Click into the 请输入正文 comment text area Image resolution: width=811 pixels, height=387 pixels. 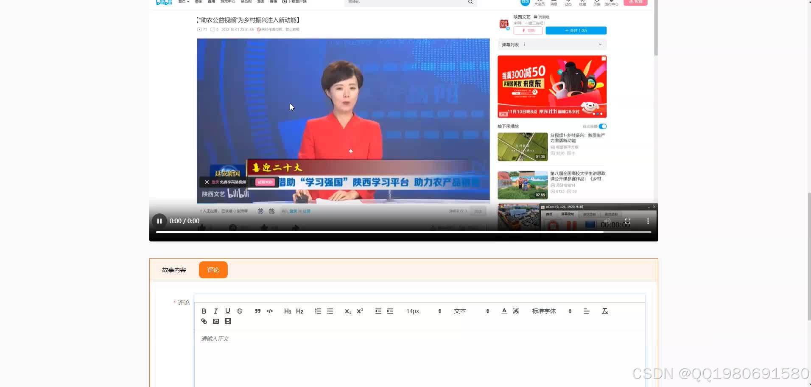(x=419, y=359)
